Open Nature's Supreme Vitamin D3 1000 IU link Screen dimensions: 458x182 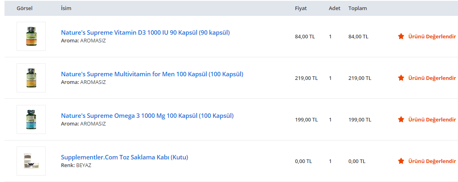pos(145,32)
